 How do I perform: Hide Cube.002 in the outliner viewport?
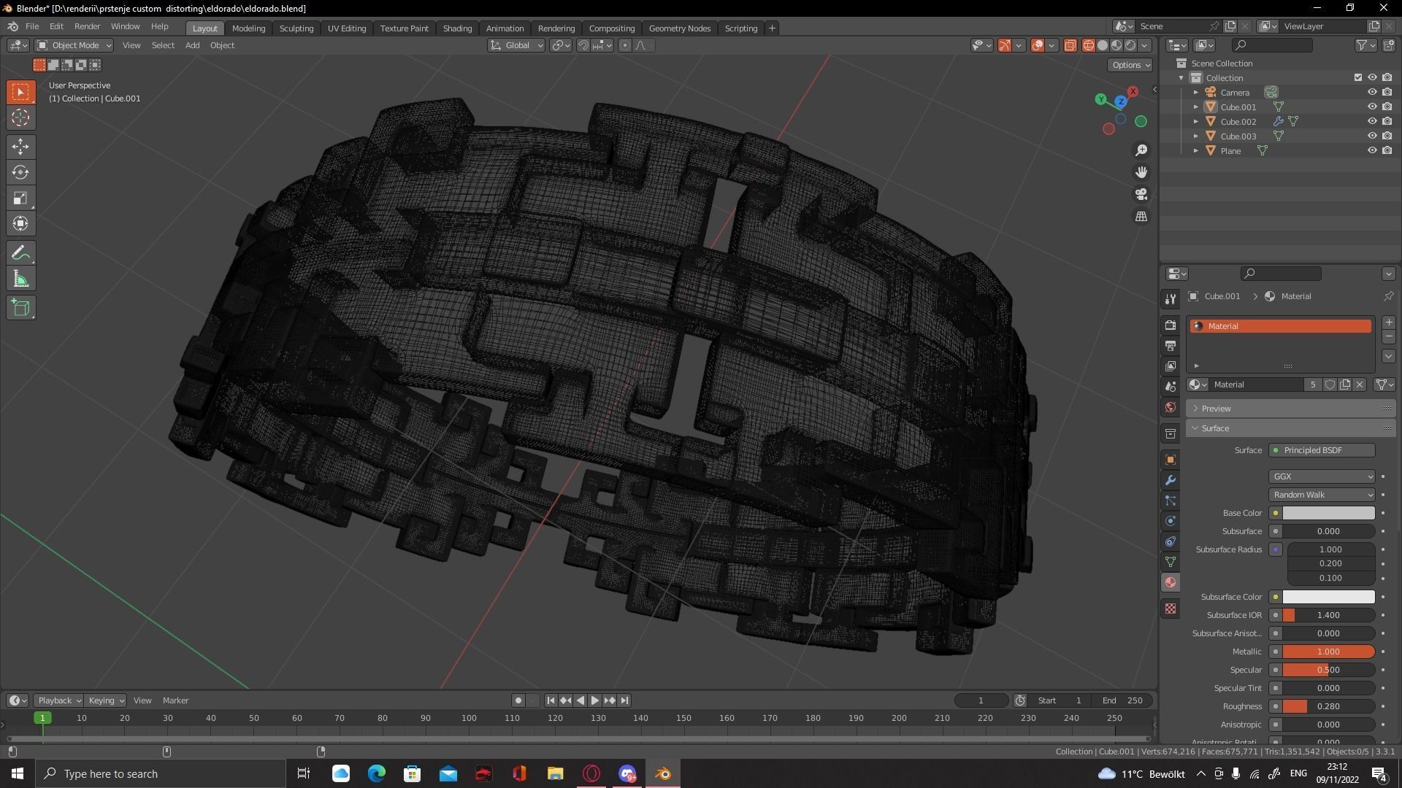pos(1371,121)
